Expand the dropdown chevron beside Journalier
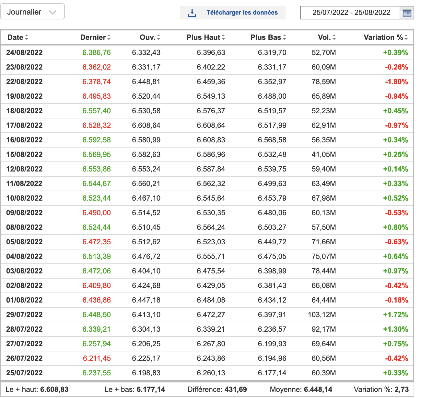 53,12
